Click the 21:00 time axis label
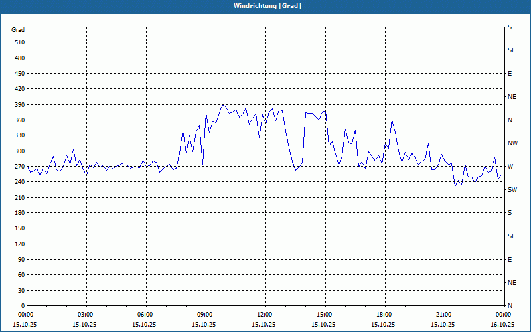531x332 pixels. click(443, 315)
